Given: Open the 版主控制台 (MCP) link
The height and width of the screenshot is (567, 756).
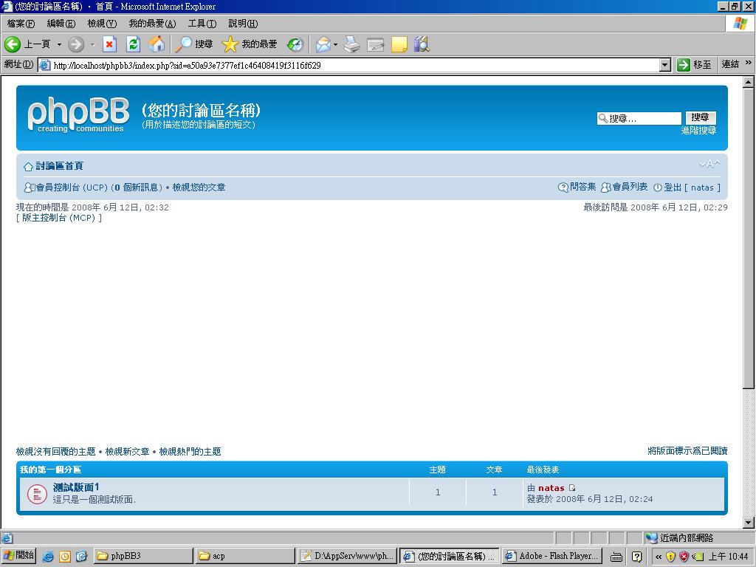Looking at the screenshot, I should point(59,218).
